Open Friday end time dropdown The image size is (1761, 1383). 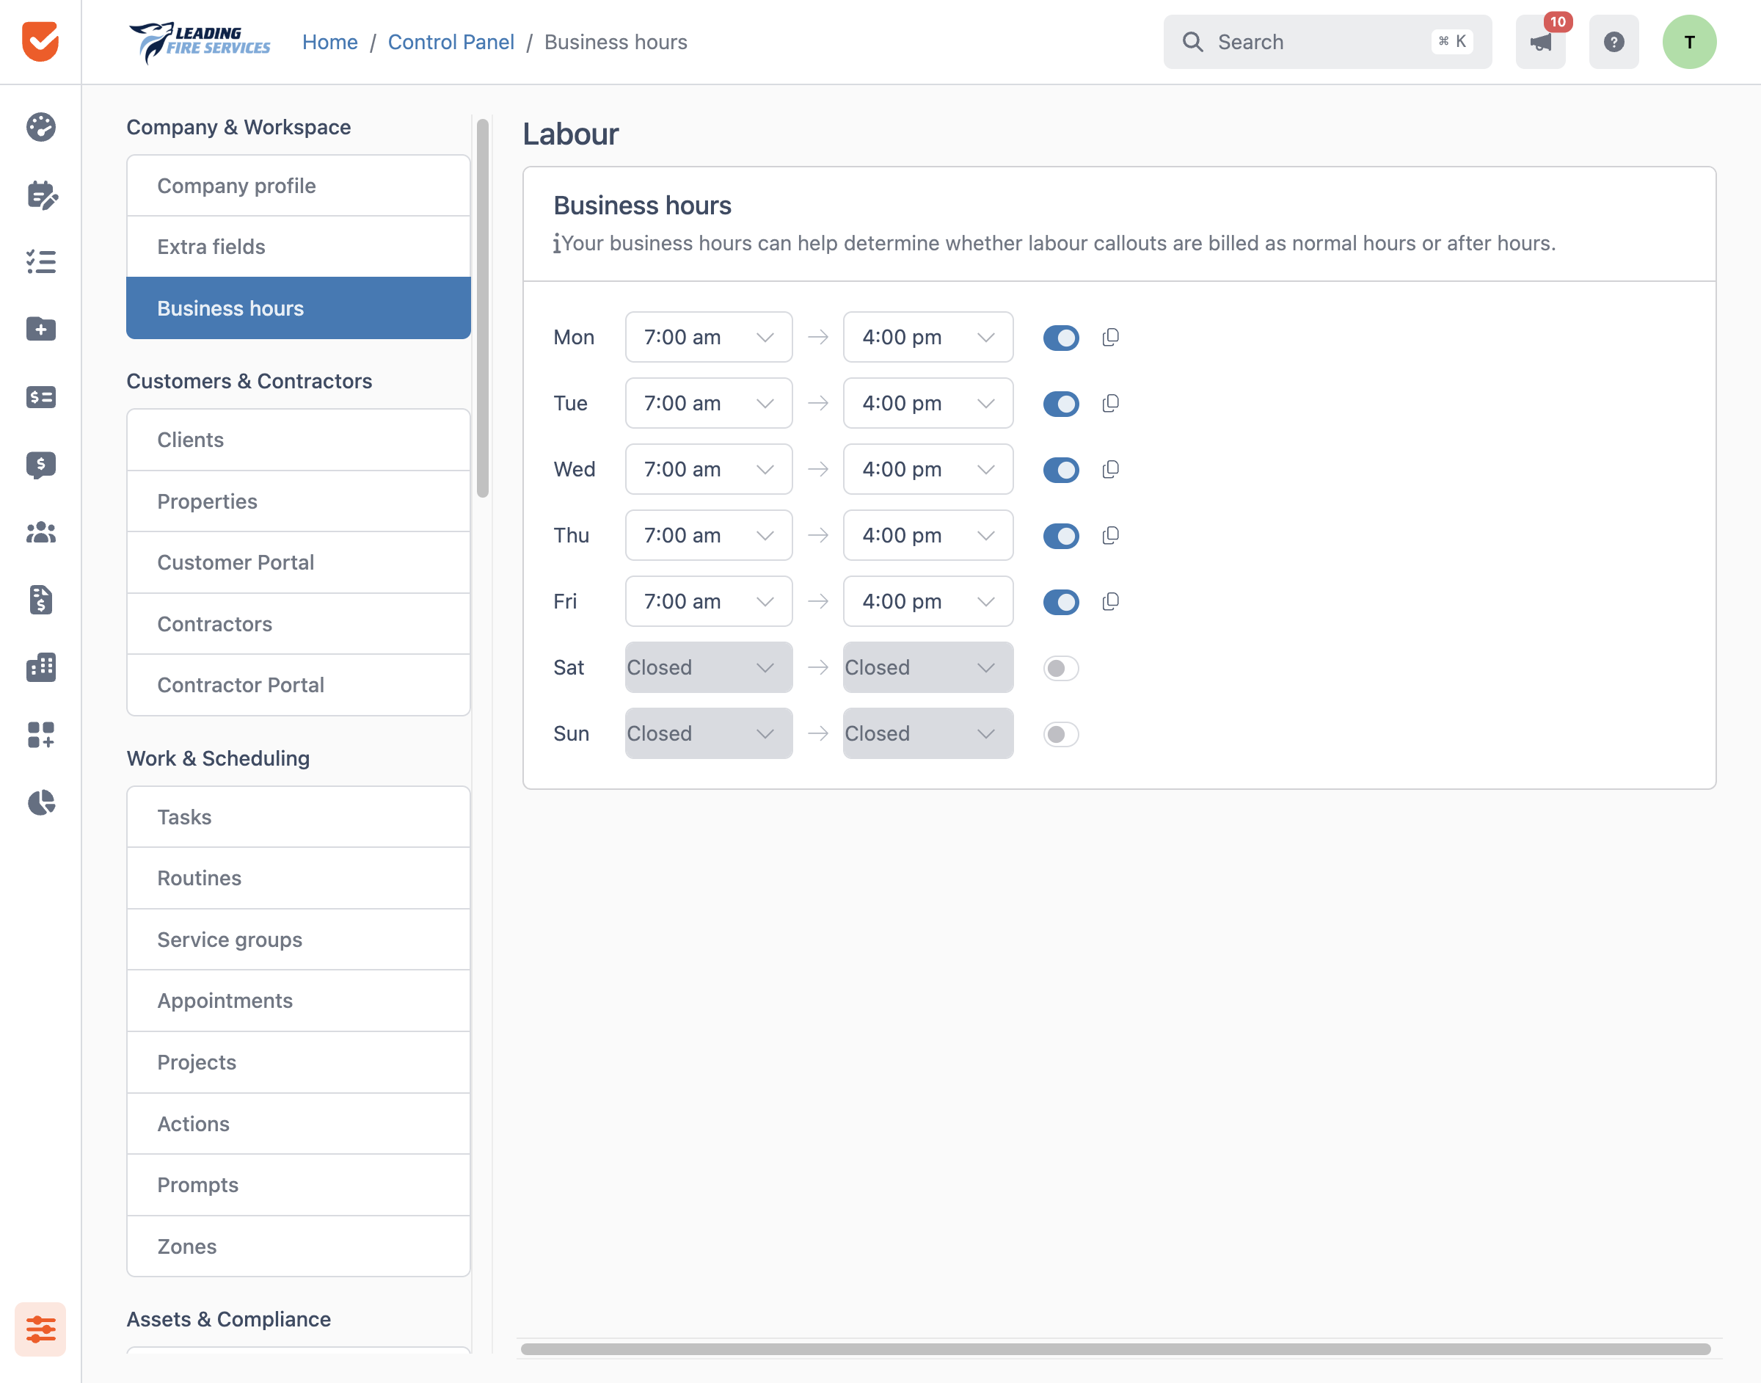[928, 602]
